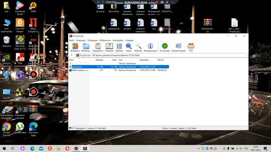
Task: Open the Команды menu
Action: (x=81, y=41)
